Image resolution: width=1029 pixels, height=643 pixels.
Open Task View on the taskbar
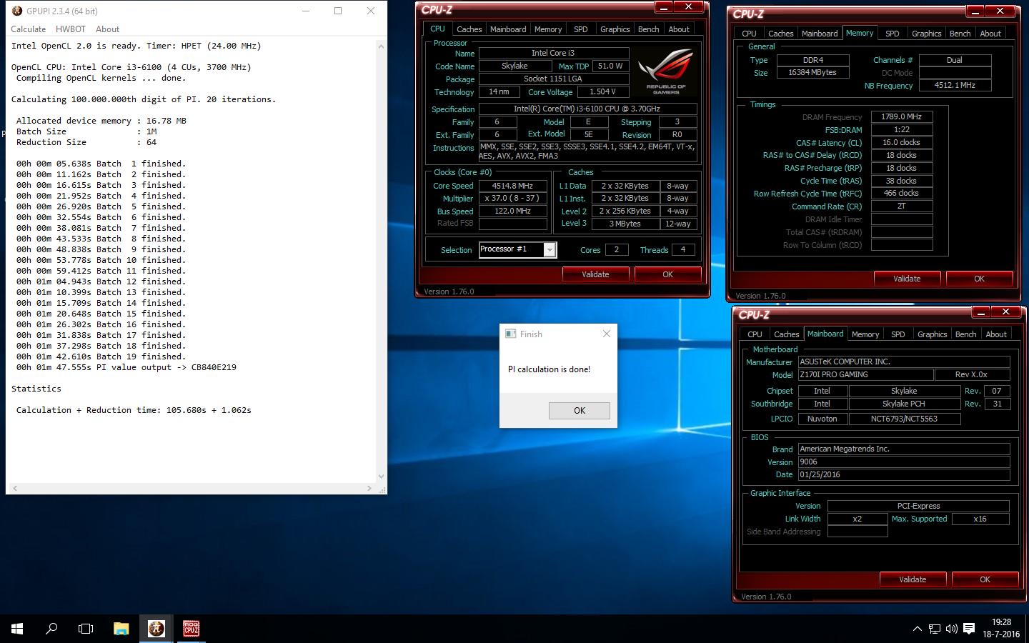tap(86, 629)
